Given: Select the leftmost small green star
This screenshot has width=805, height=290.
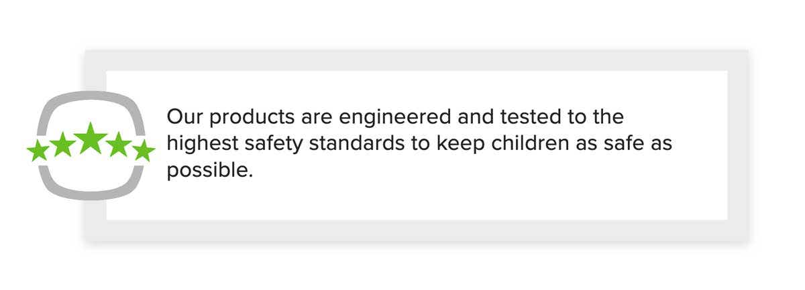Looking at the screenshot, I should 38,151.
